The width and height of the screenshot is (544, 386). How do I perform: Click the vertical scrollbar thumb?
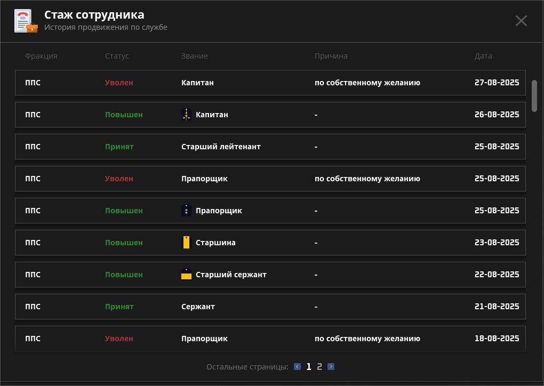pyautogui.click(x=534, y=96)
